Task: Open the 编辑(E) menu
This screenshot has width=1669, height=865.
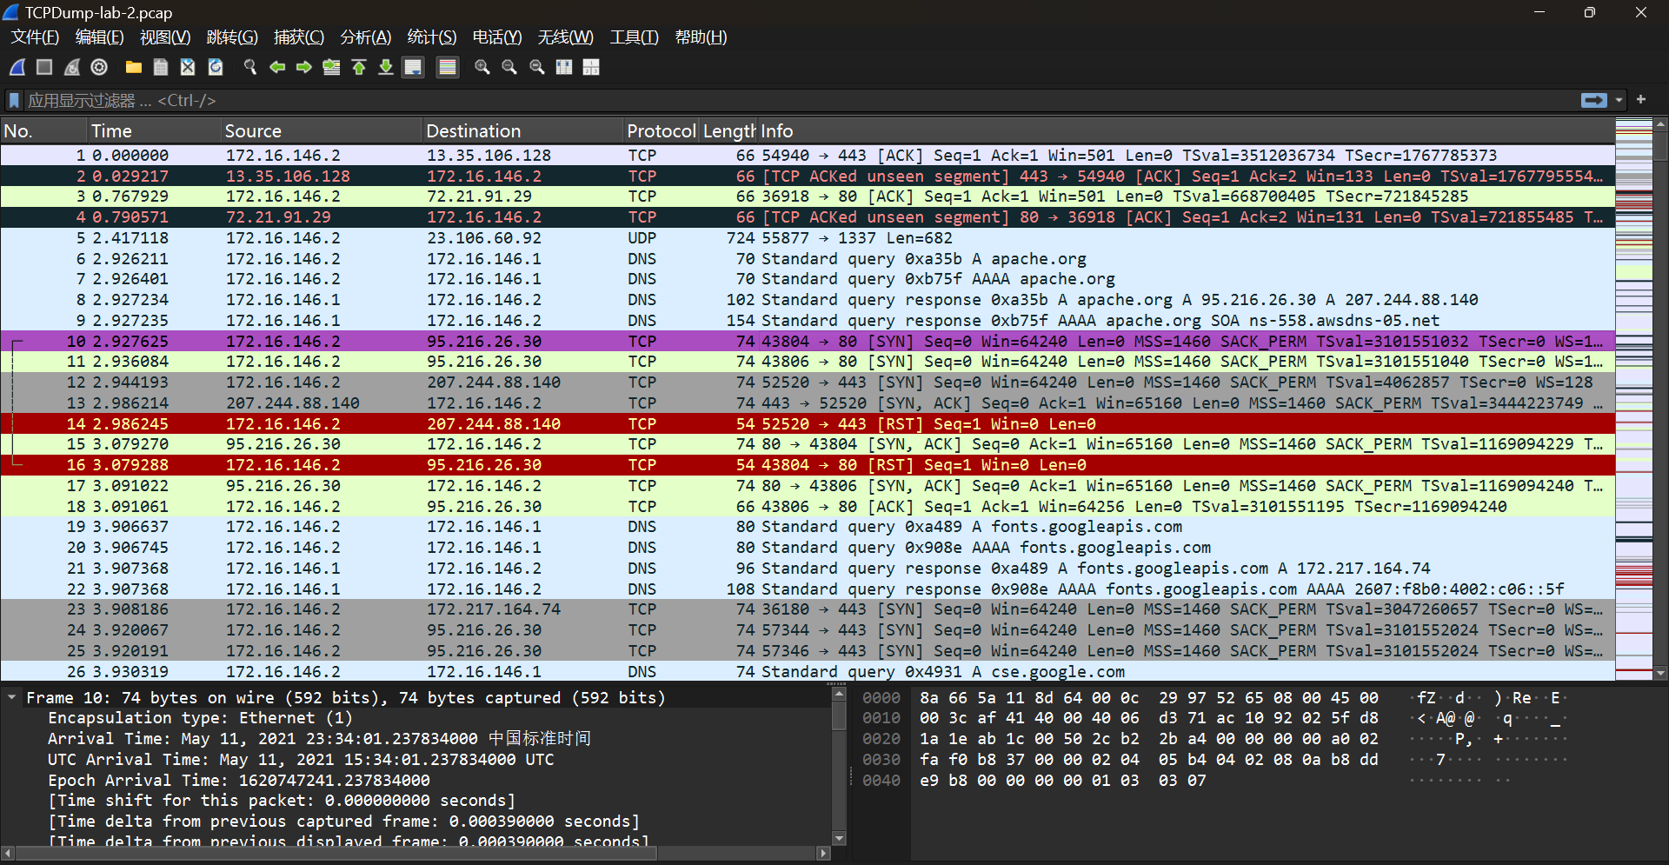Action: tap(100, 37)
